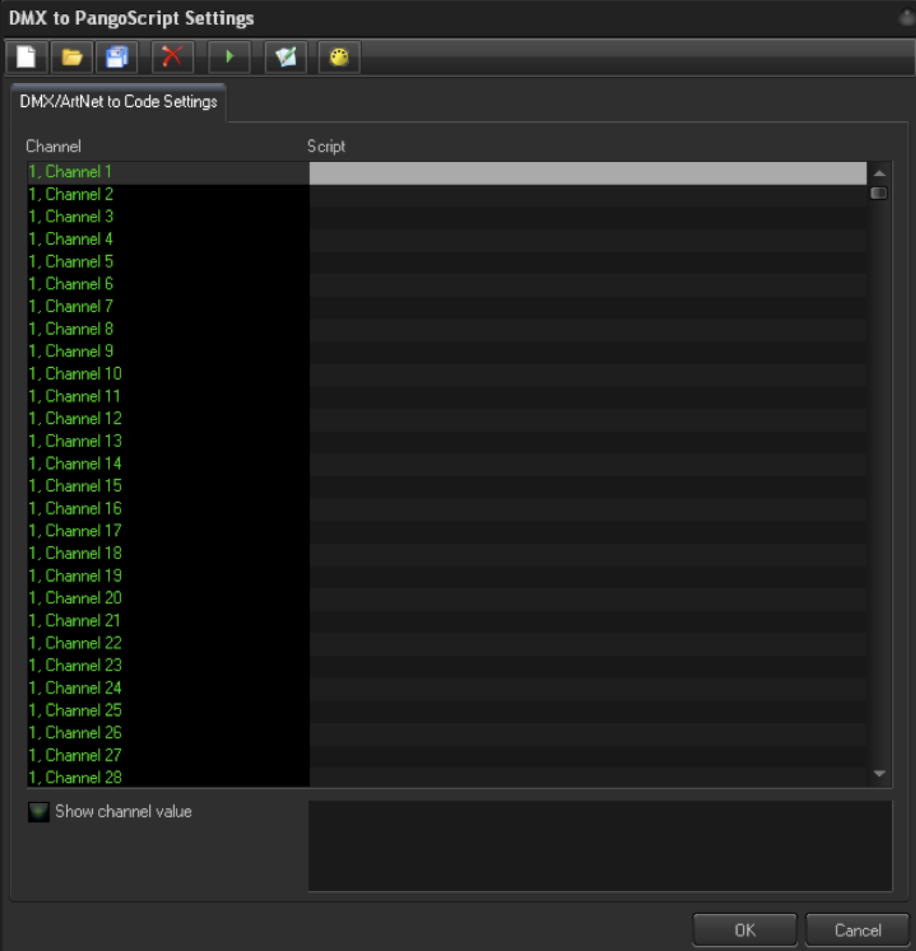Dismiss dialog with the Cancel button
The height and width of the screenshot is (951, 916).
(857, 930)
